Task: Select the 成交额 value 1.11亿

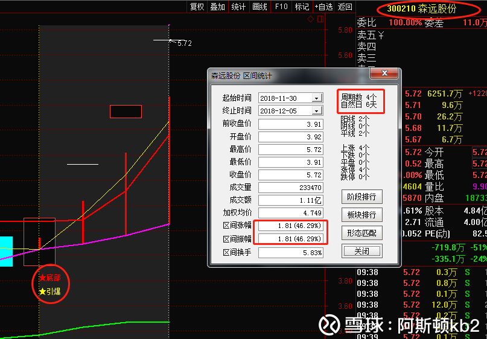Action: point(291,200)
